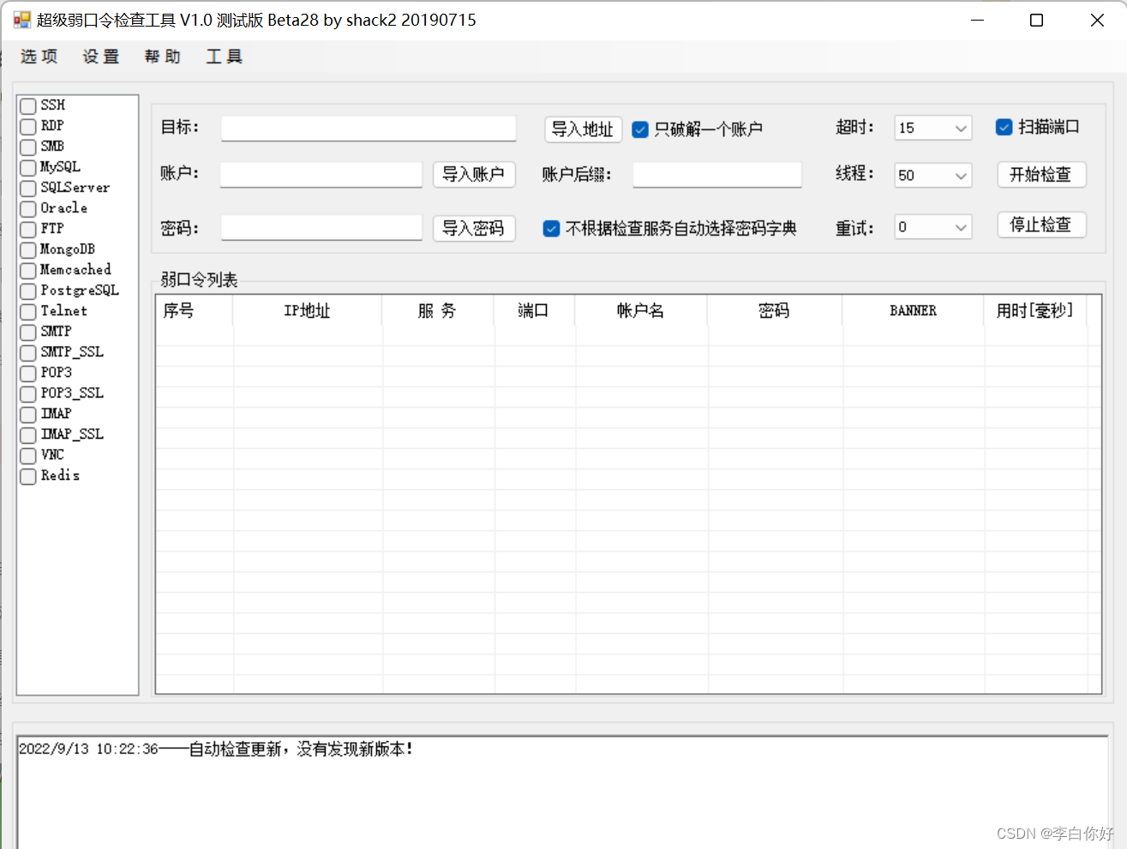Enable the VNC checkbox
The image size is (1127, 849).
[x=28, y=455]
